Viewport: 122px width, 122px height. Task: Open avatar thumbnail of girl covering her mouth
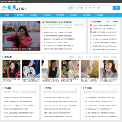(x=109, y=68)
